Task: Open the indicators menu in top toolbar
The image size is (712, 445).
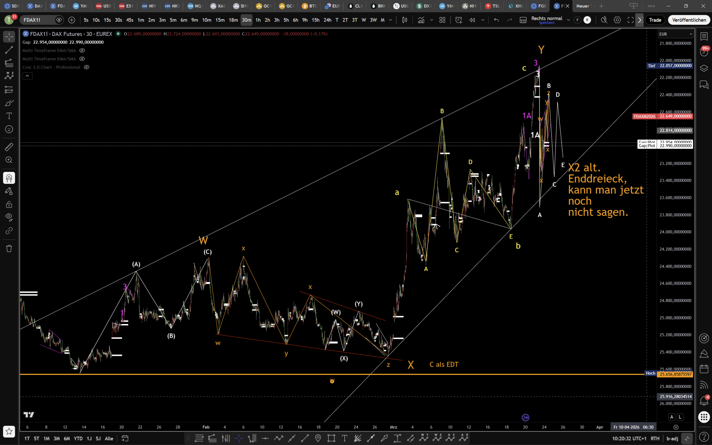Action: 421,20
